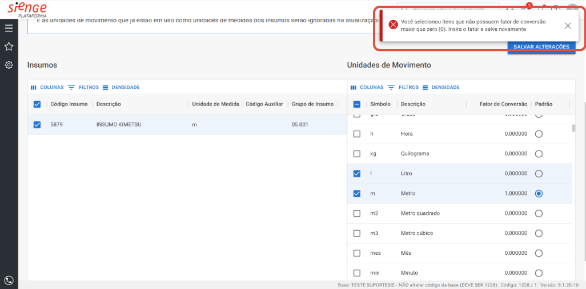586x289 pixels.
Task: Set Quilograma as the default unit
Action: coord(539,154)
